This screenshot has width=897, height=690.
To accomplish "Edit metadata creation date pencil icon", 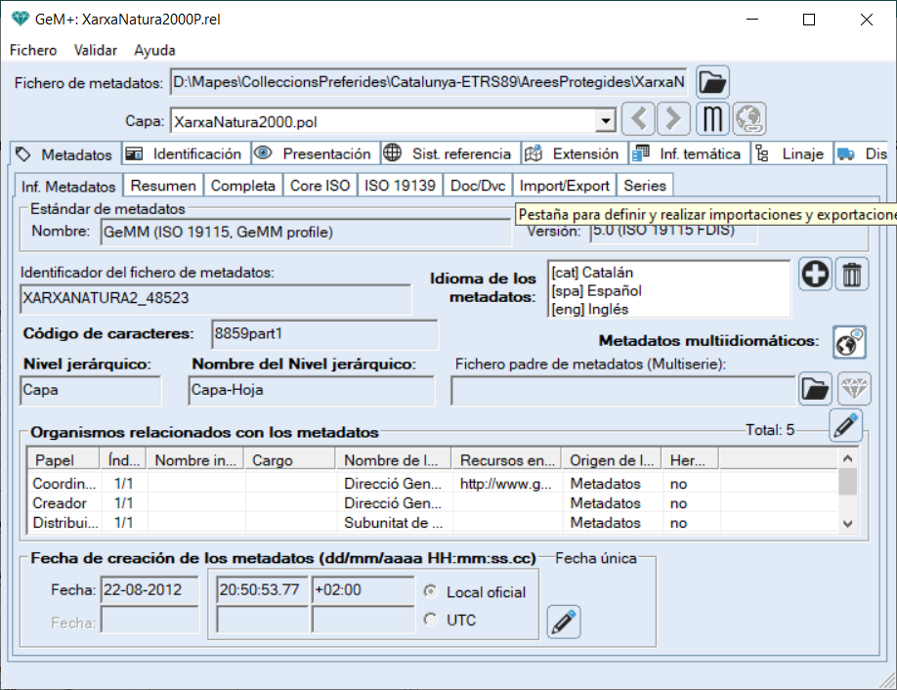I will 564,621.
